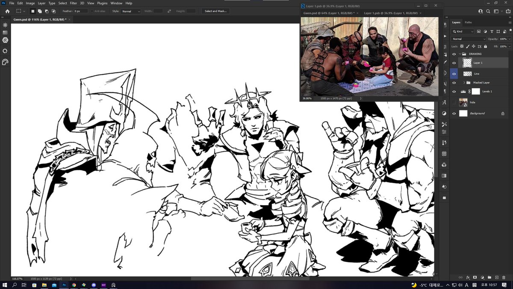Hide the Background layer
513x289 pixels.
click(x=454, y=113)
